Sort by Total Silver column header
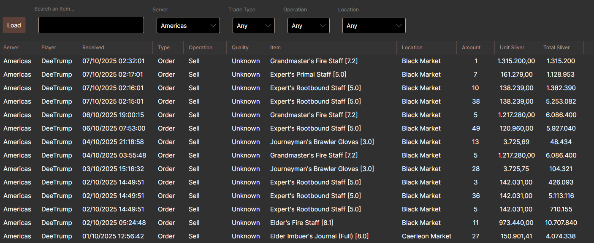 click(556, 48)
